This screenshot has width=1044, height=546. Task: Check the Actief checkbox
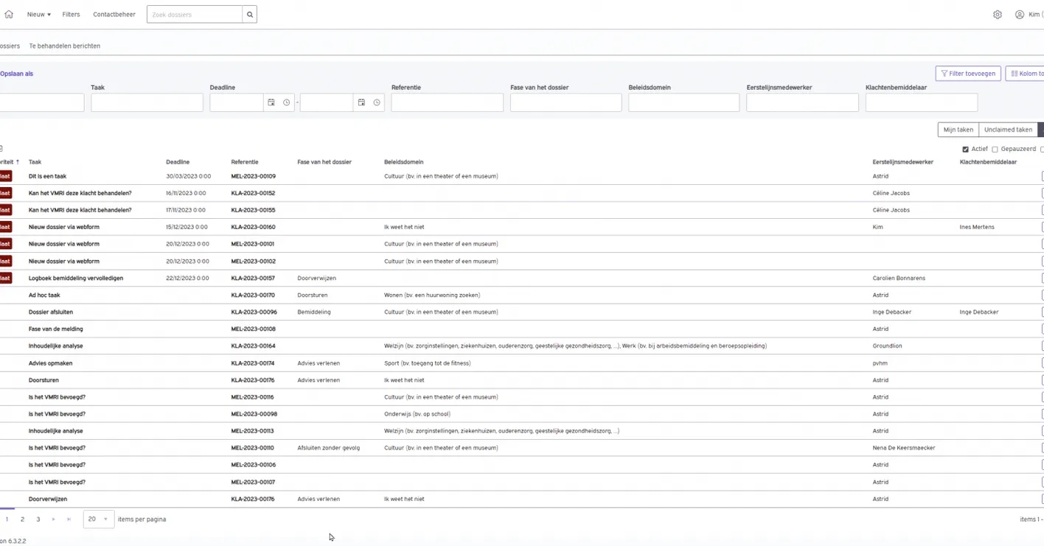tap(966, 150)
